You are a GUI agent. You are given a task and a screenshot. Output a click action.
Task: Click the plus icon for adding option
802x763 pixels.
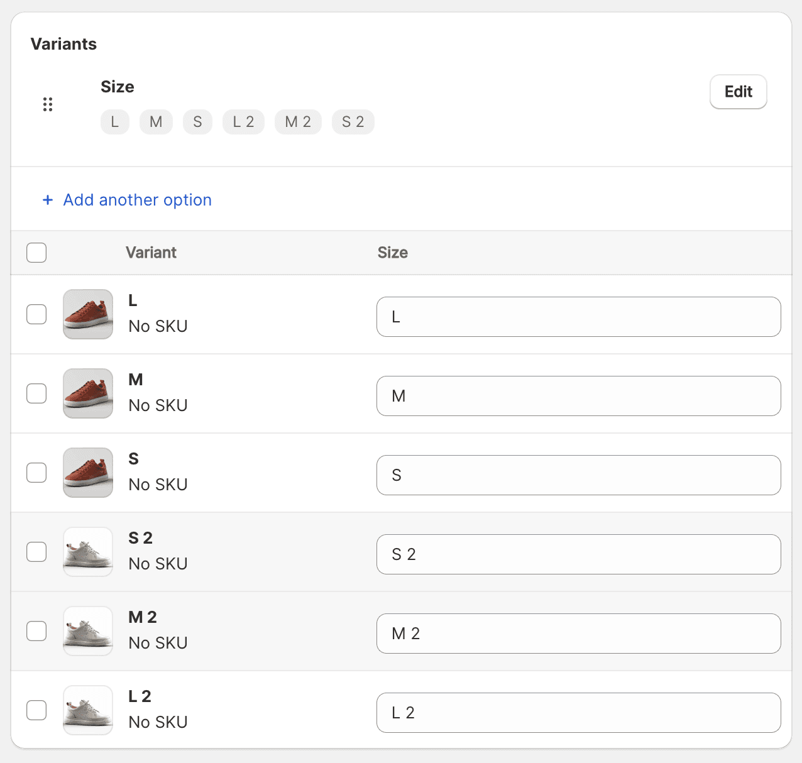pos(48,200)
